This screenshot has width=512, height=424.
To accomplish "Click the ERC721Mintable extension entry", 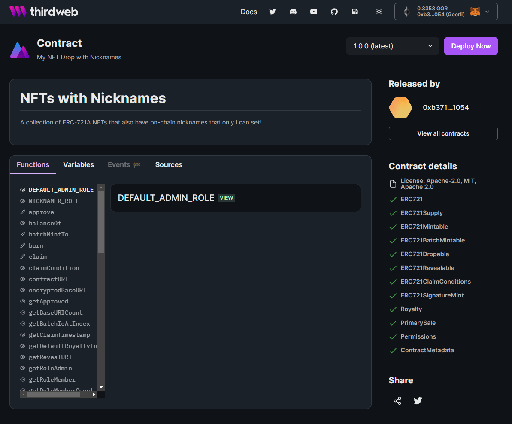I will point(419,227).
